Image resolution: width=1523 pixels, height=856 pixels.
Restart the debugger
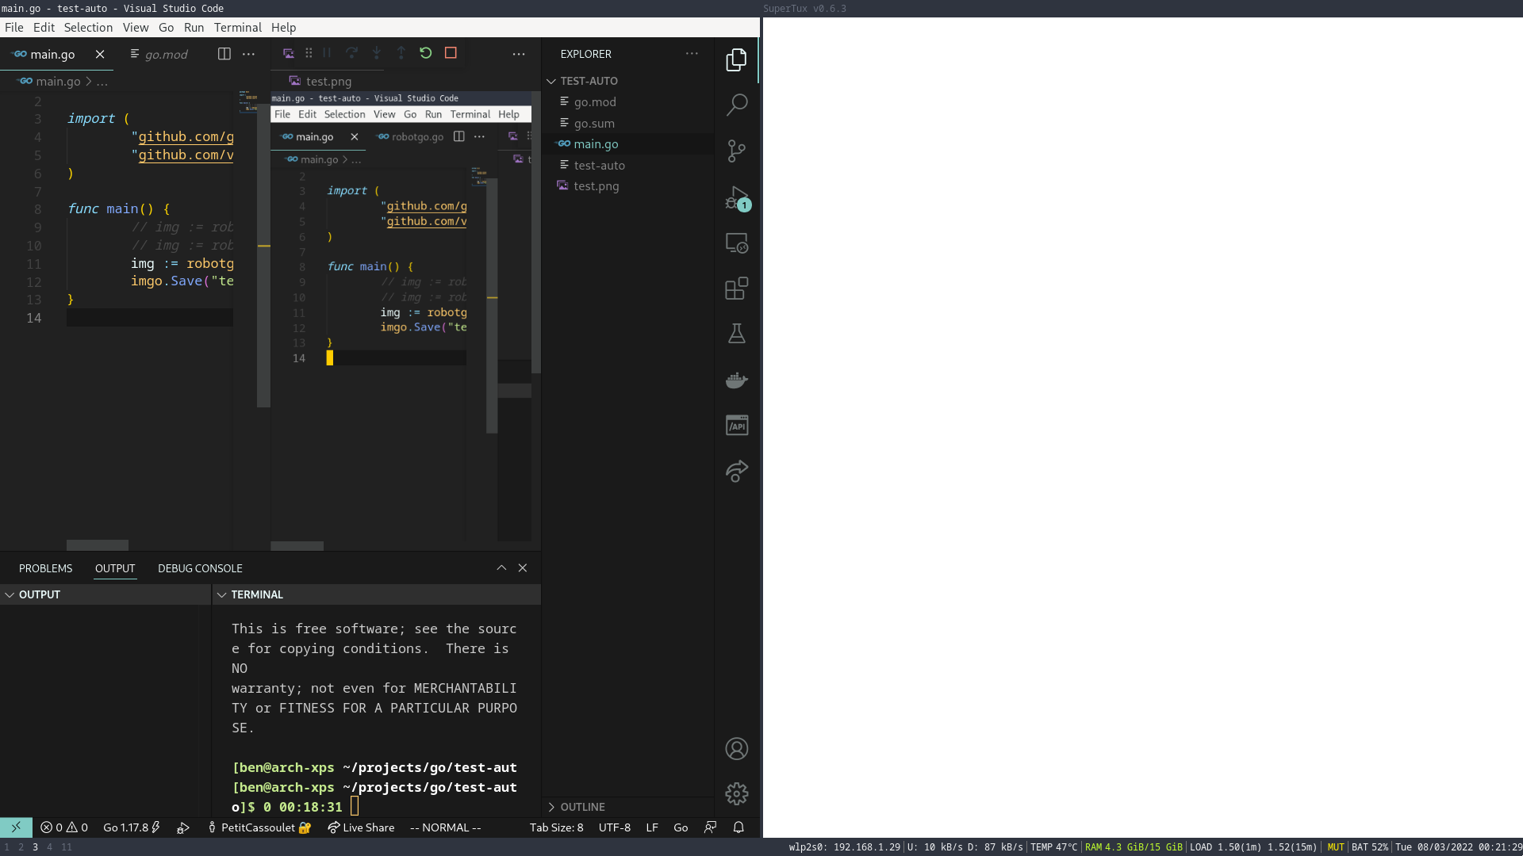click(x=426, y=53)
